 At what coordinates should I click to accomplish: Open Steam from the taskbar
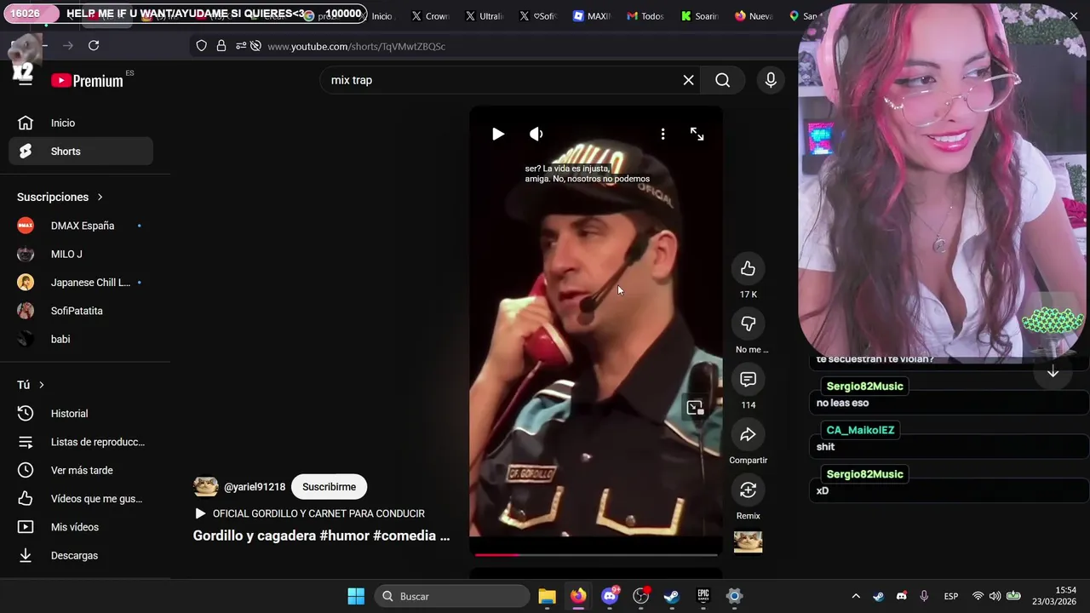click(671, 596)
